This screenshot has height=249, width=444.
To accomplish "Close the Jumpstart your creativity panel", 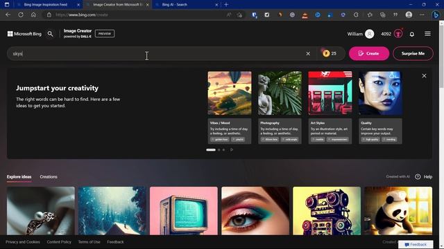I will tap(424, 75).
